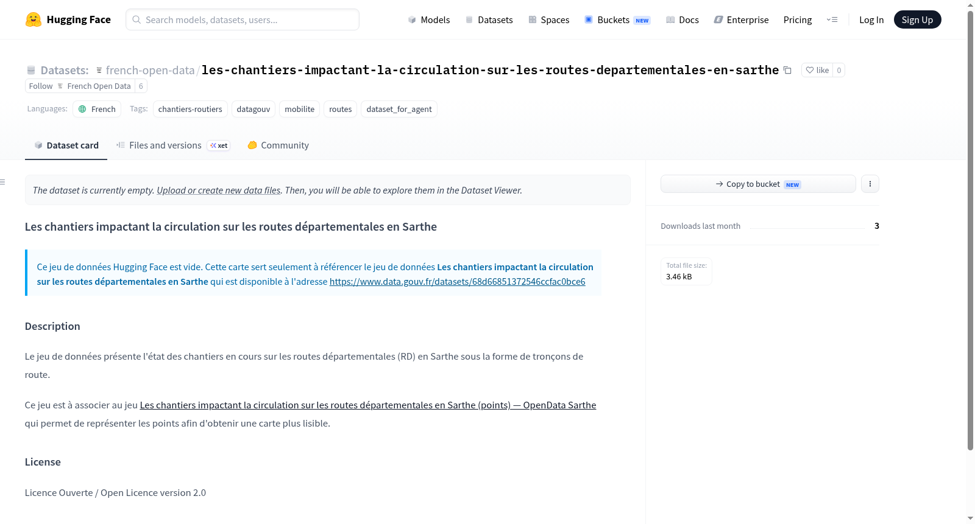This screenshot has width=975, height=524.
Task: Open the Docs page
Action: pyautogui.click(x=682, y=19)
